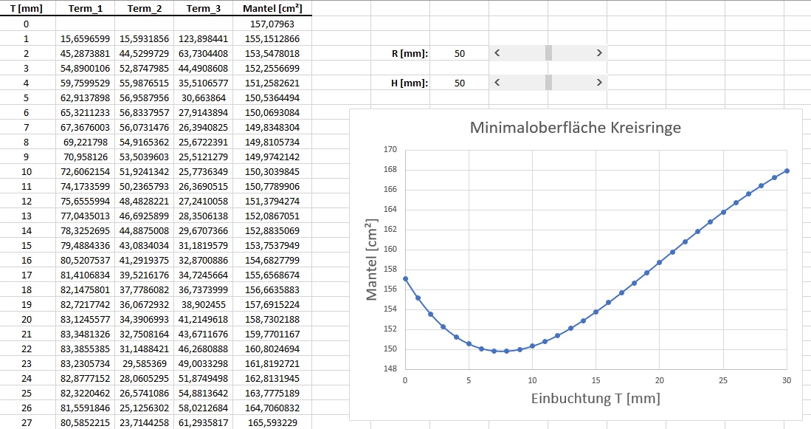Screen dimensions: 811x429
Task: Select cell with value 77,0435013
Action: pyautogui.click(x=86, y=216)
